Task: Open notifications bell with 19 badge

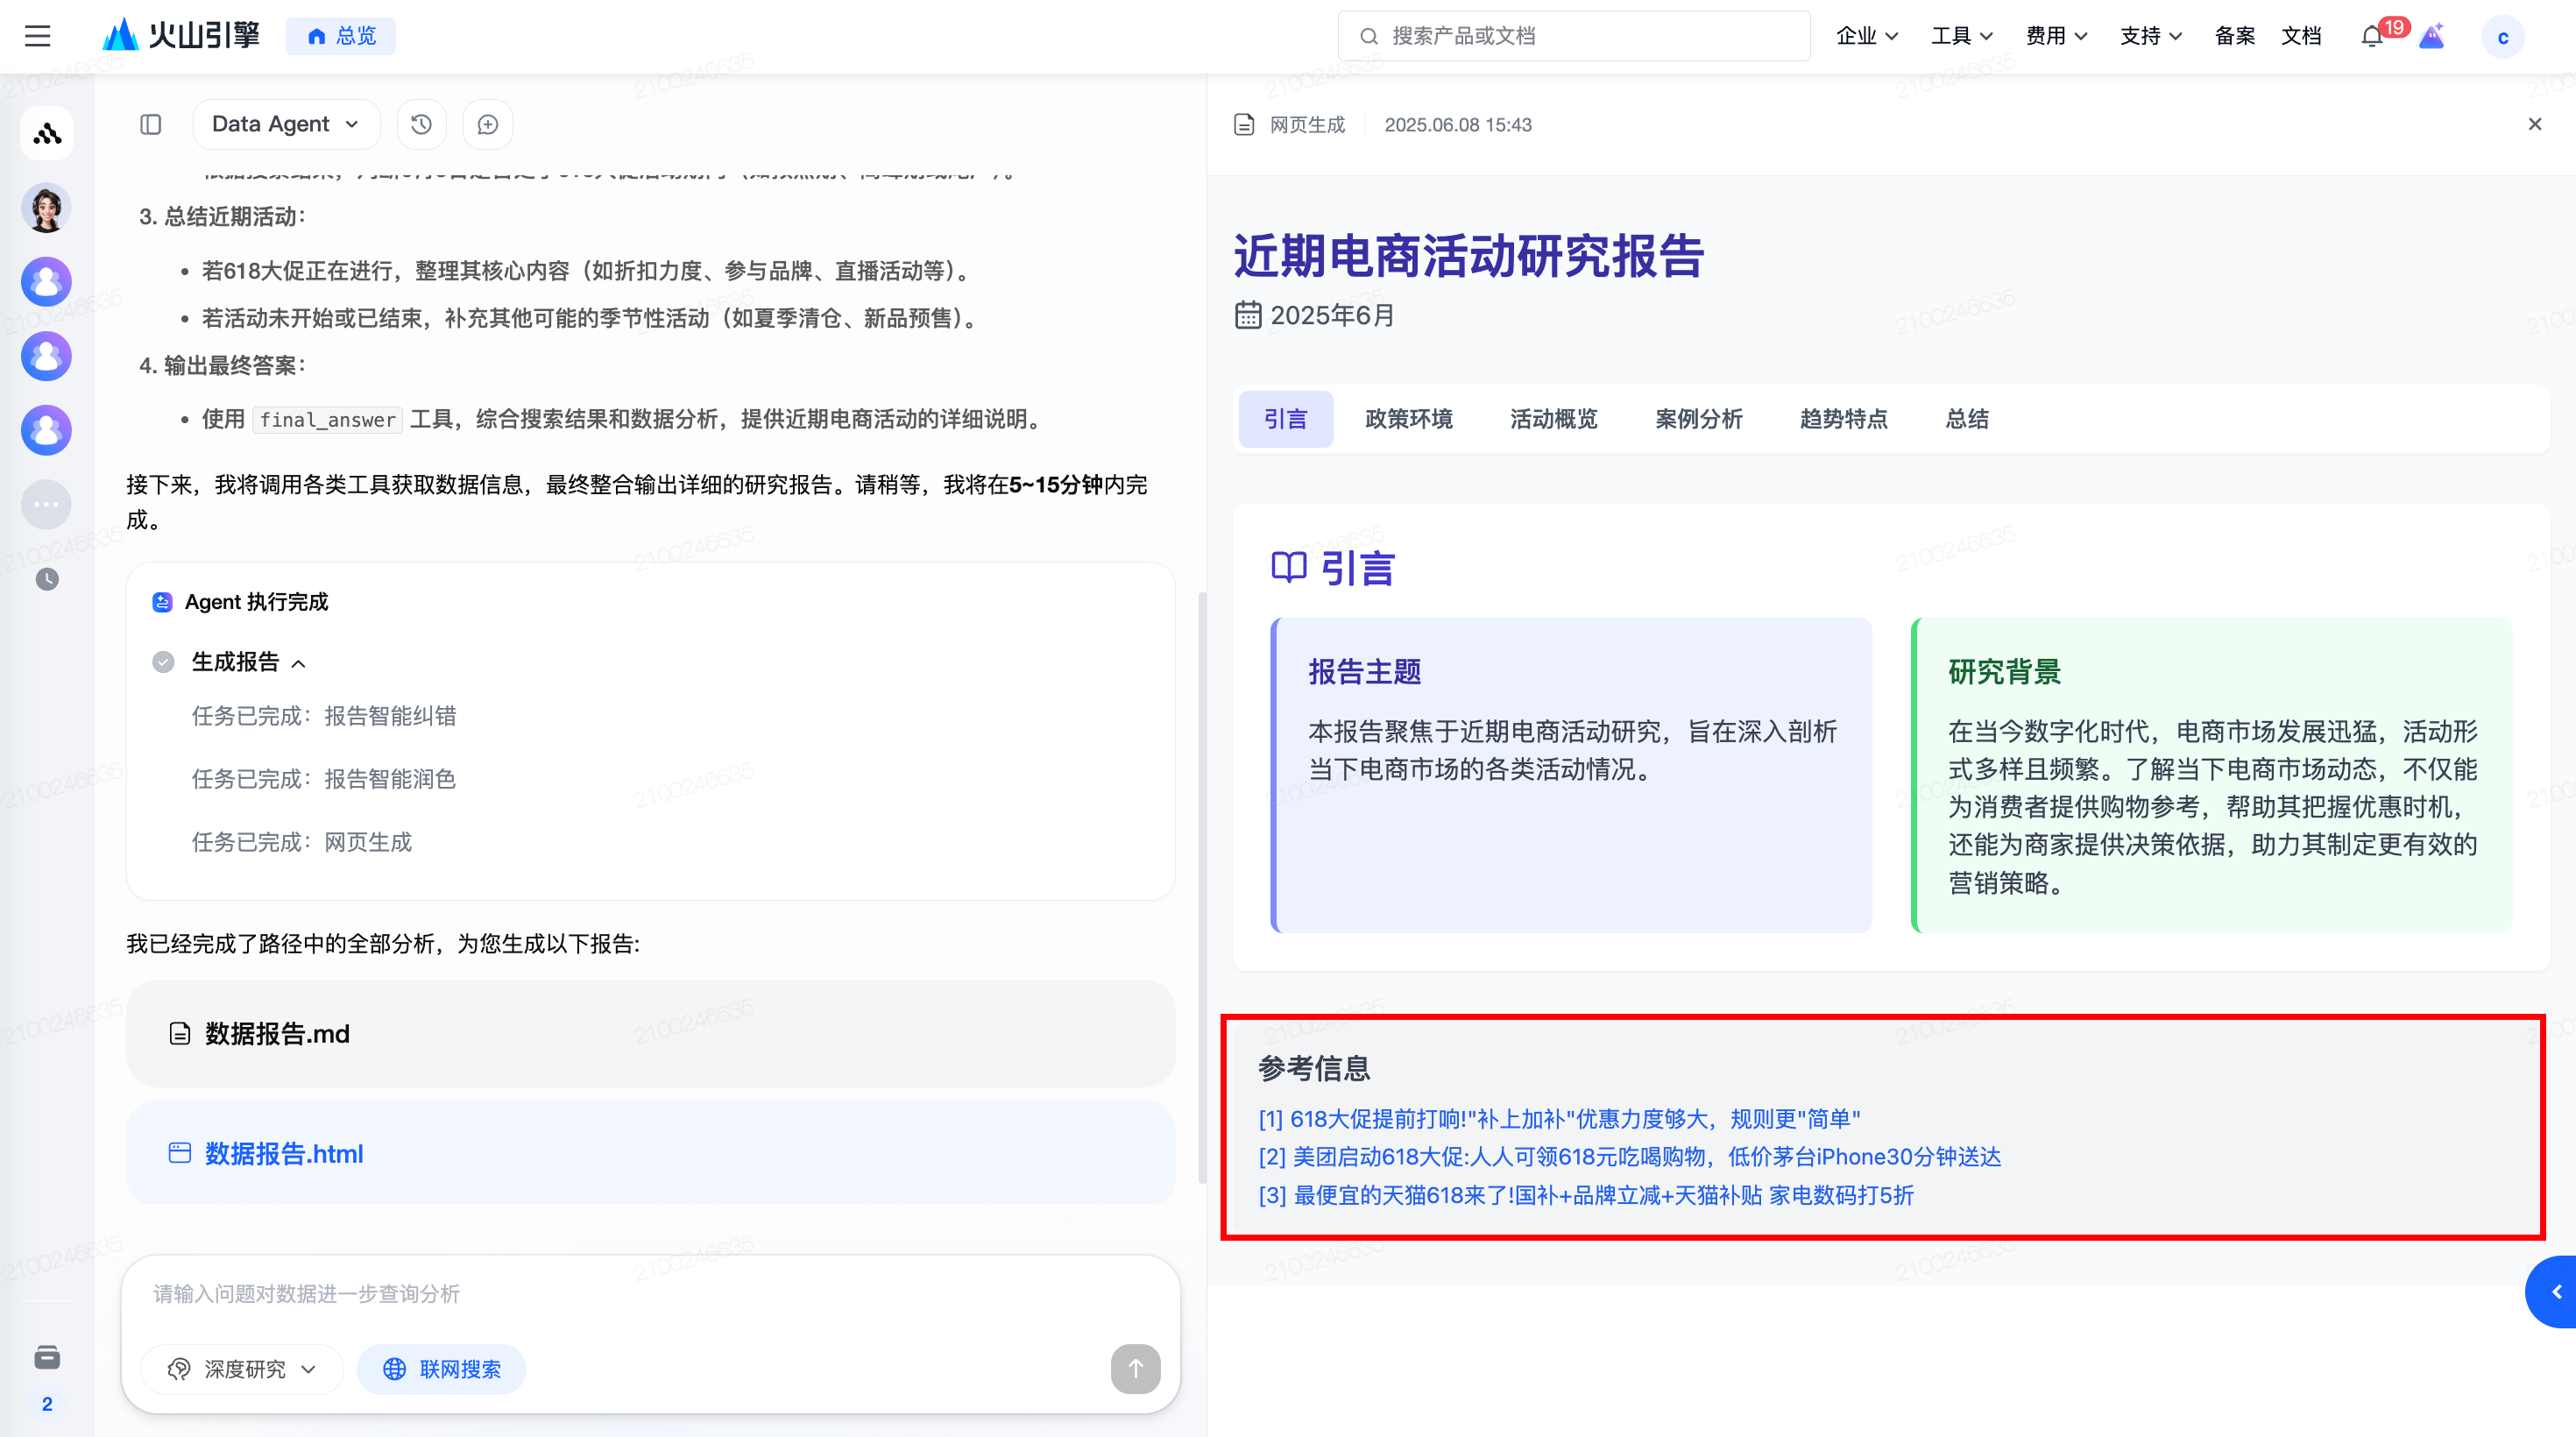Action: coord(2374,36)
